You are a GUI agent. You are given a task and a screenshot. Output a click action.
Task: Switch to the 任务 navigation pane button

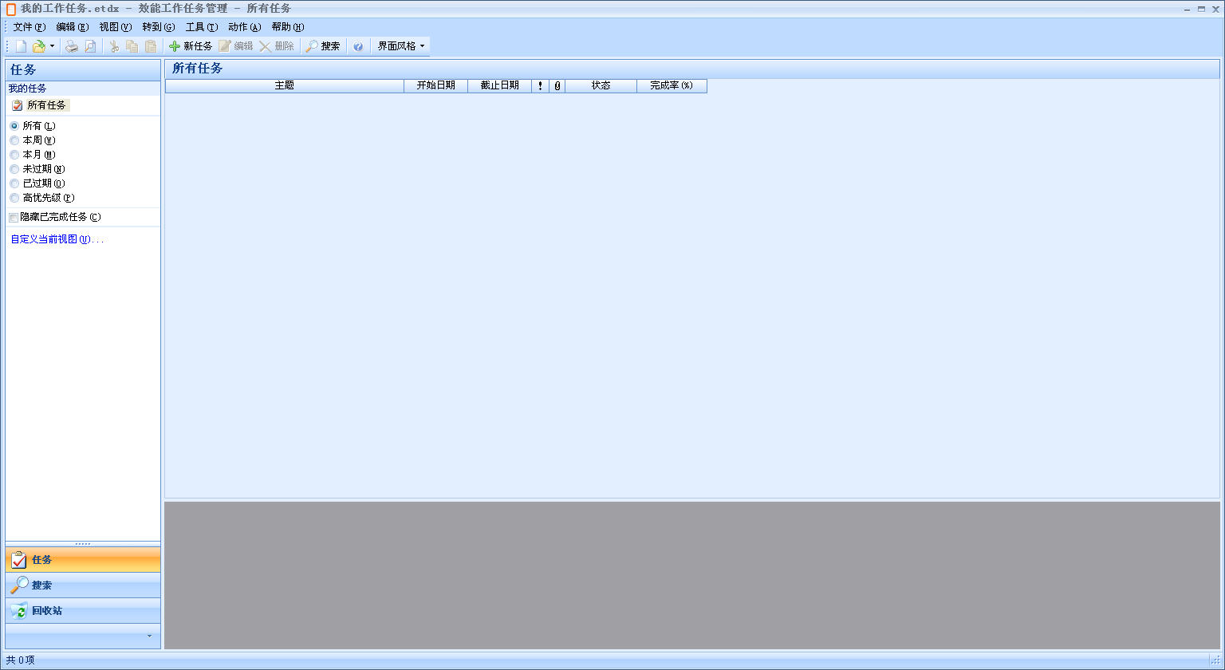click(83, 560)
